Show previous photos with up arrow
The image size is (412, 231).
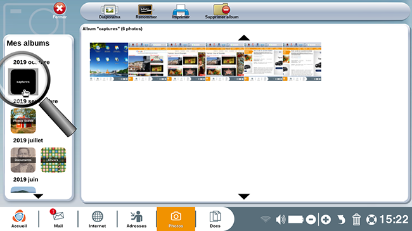pyautogui.click(x=244, y=38)
